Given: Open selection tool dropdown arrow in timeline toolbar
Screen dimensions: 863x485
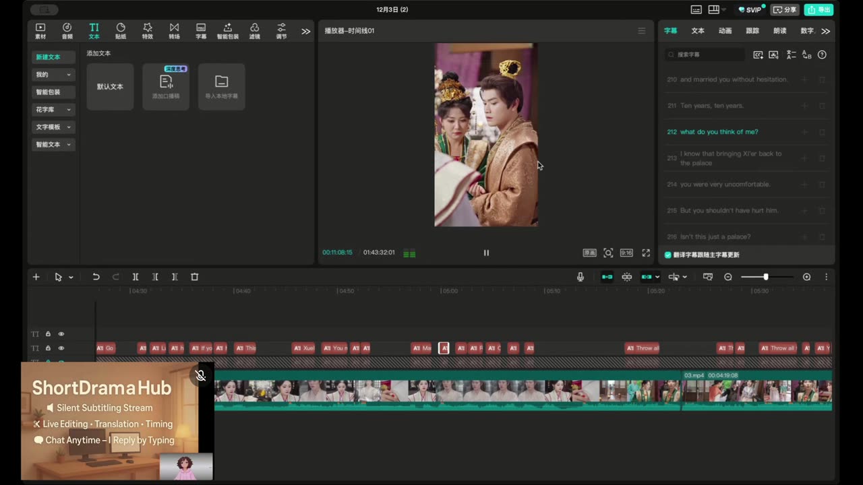Looking at the screenshot, I should 71,278.
